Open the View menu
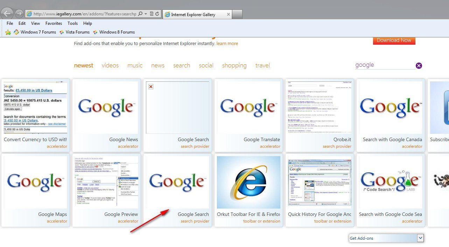This screenshot has height=247, width=449. coord(35,23)
